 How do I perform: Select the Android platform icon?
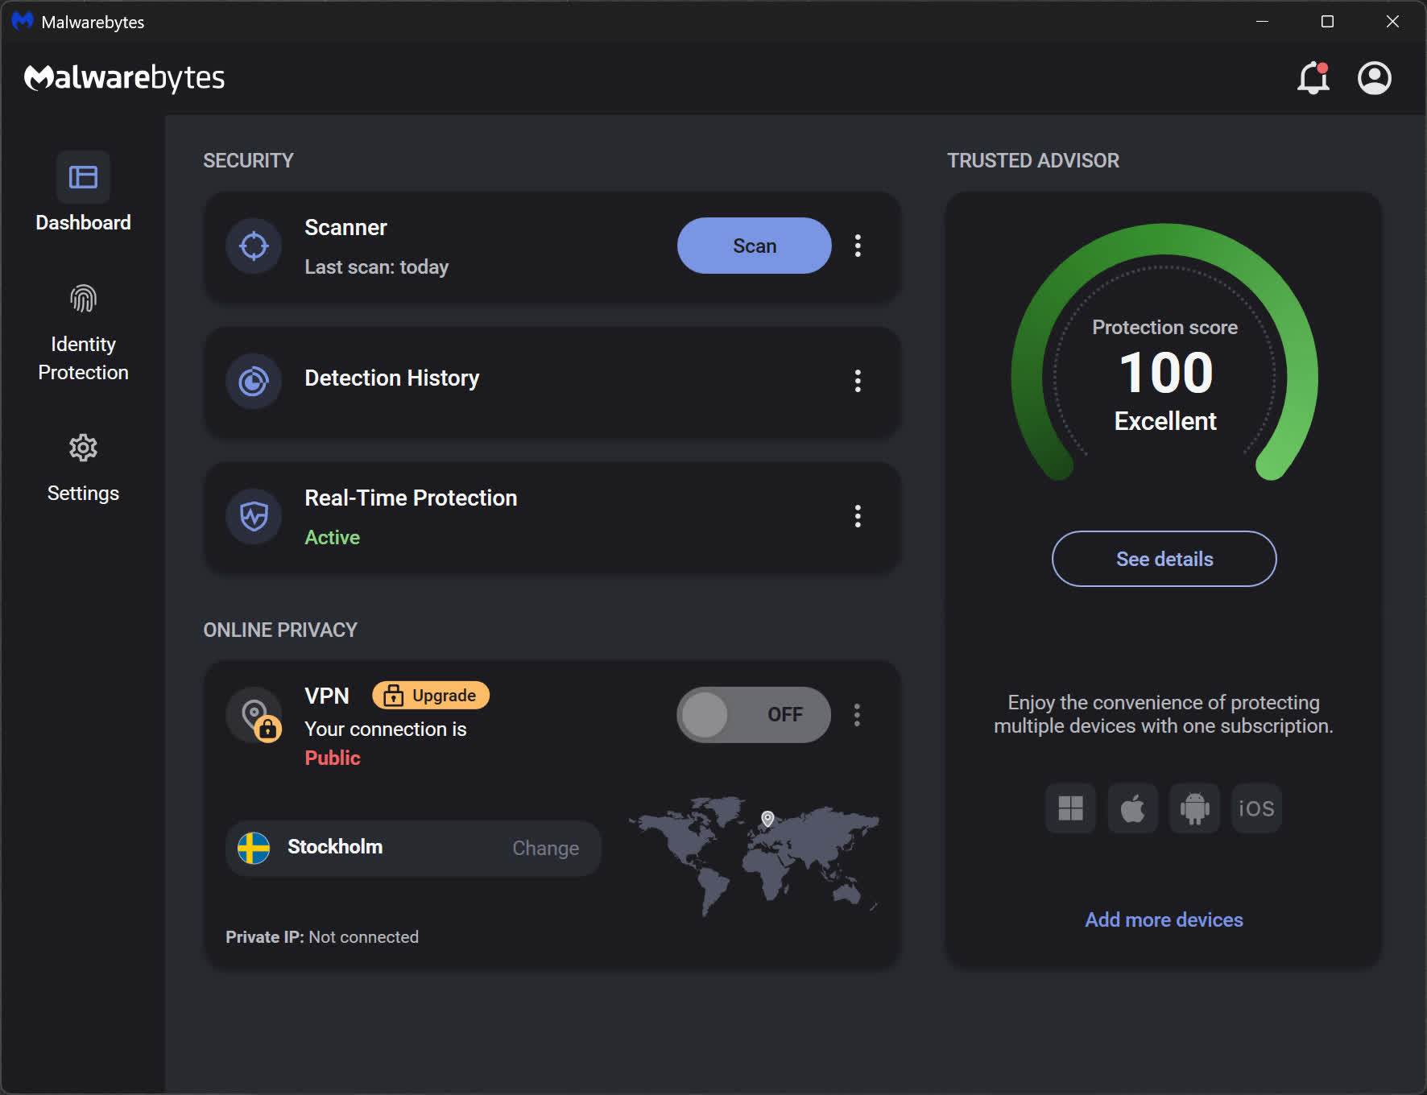pyautogui.click(x=1194, y=808)
